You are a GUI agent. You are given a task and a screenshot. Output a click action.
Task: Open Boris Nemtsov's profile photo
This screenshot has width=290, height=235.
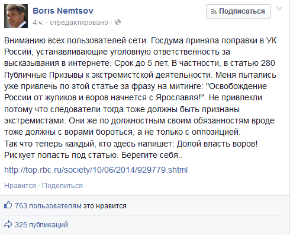(x=16, y=16)
